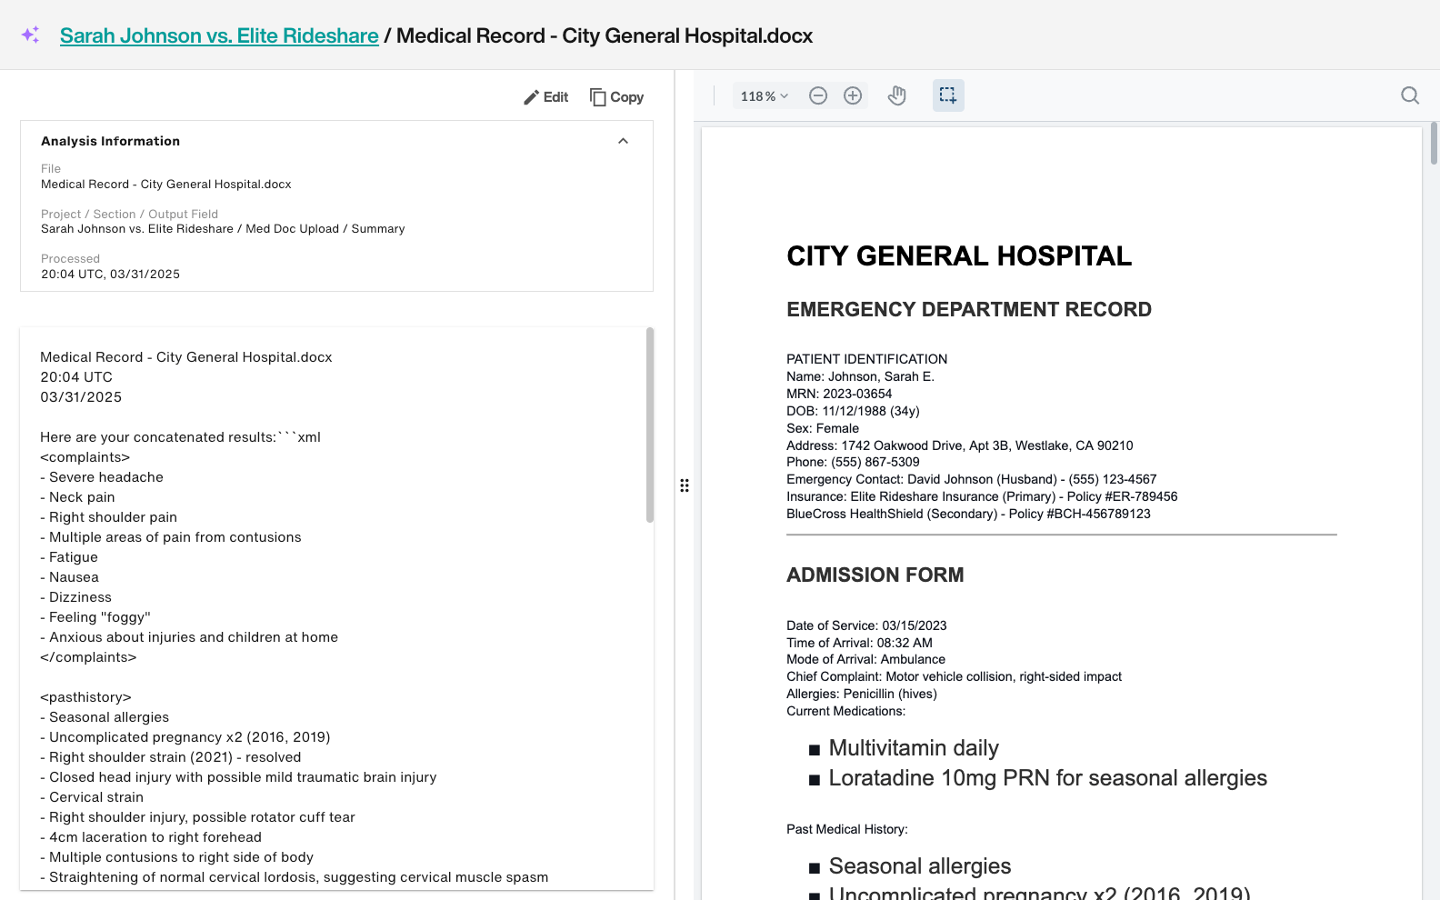Click the "Sarah Johnson vs. Elite Rideshare / Med Doc Upload / Summary" text
The image size is (1440, 900).
223,229
